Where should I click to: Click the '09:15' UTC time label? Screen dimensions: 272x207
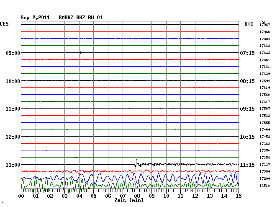pos(247,109)
